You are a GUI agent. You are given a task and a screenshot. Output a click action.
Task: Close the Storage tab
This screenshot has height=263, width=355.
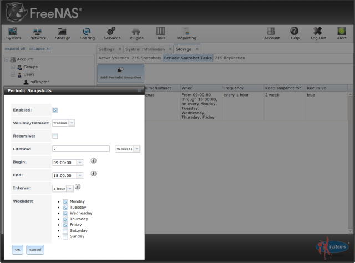197,49
